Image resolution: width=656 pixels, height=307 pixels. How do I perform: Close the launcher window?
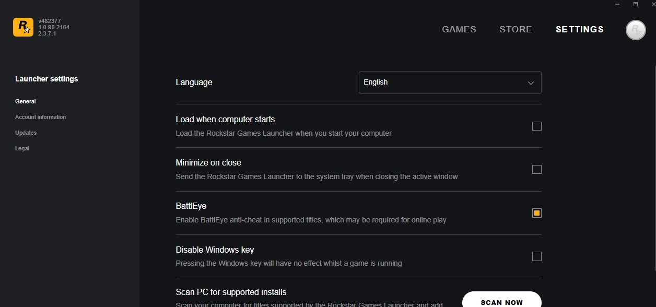coord(653,4)
